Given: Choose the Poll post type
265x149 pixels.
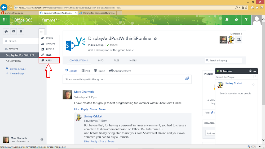Looking at the screenshot, I should click(x=86, y=71).
